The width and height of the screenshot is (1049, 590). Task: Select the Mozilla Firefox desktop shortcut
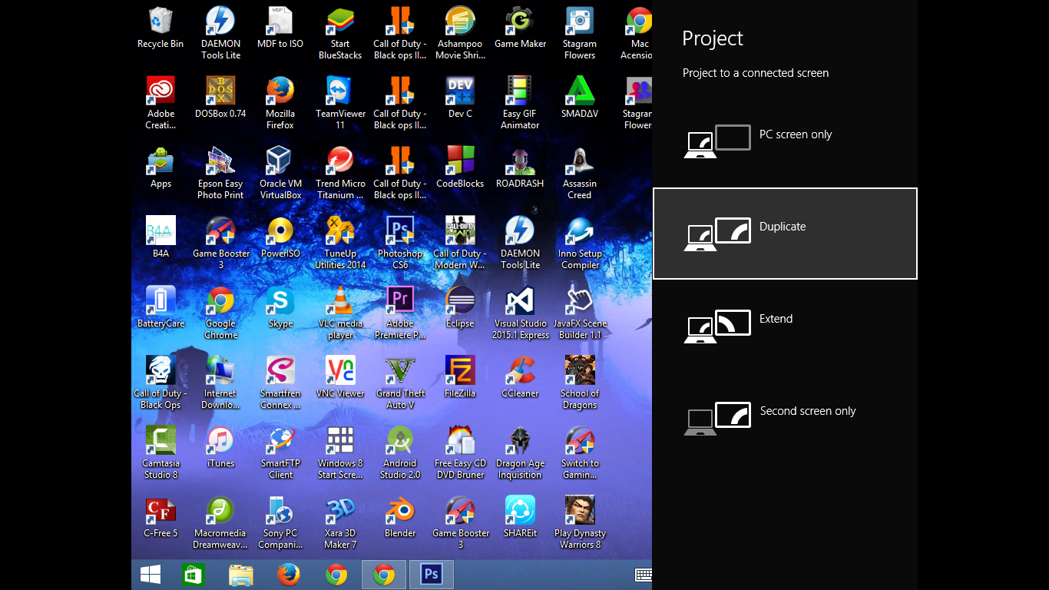280,103
